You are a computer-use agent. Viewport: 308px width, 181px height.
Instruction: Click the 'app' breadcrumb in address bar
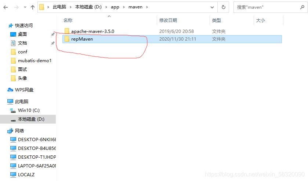(115, 7)
